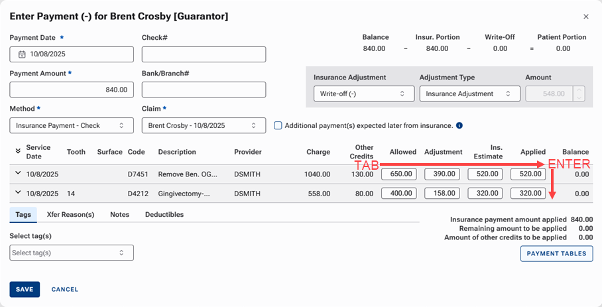Open the Claim dropdown

(x=204, y=125)
